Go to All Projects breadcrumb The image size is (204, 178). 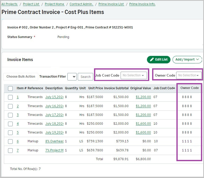click(x=10, y=4)
